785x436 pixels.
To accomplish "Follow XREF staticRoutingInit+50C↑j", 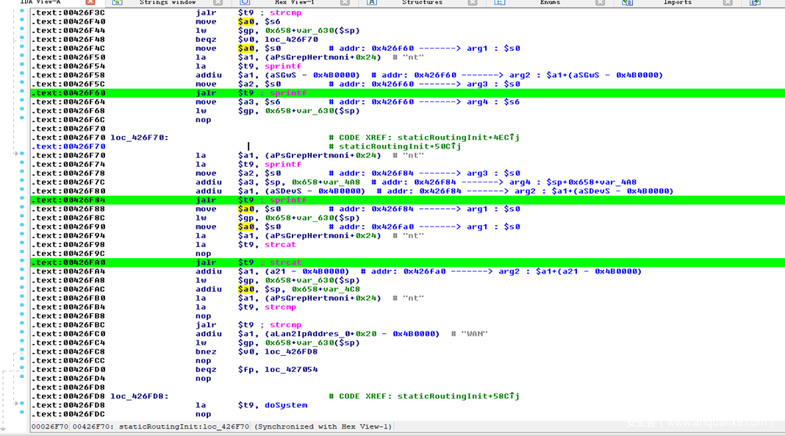I will [400, 146].
